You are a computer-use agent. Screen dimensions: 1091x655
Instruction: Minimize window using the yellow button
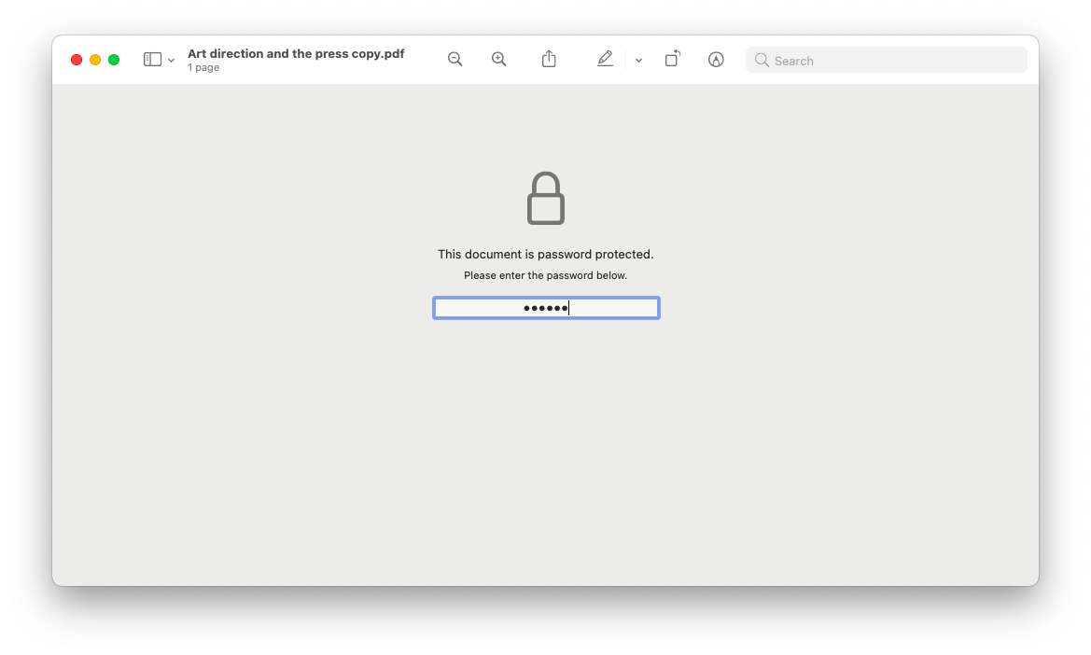(x=95, y=60)
